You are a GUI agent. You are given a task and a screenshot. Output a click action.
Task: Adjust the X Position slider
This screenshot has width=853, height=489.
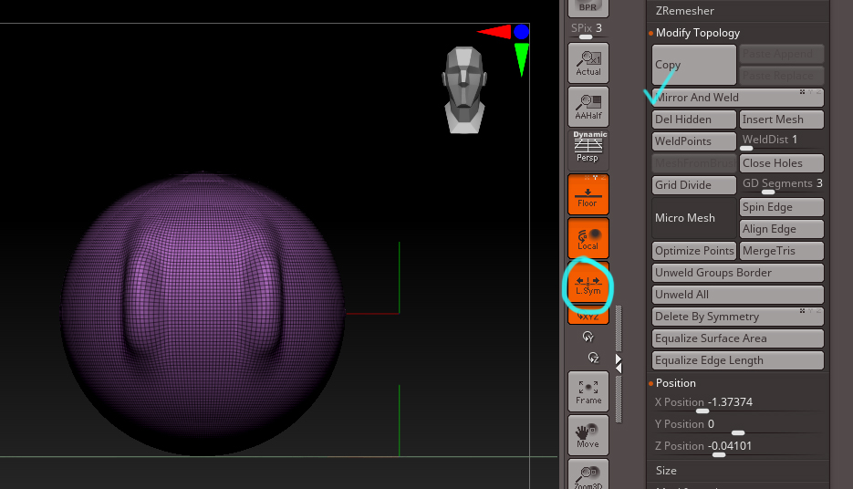coord(738,404)
